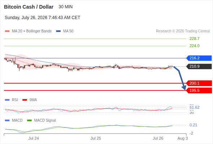Click the 'Aug 3' date axis label
The image size is (213, 144).
pos(183,139)
